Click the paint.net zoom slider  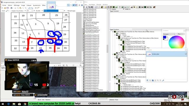[x=74, y=65]
